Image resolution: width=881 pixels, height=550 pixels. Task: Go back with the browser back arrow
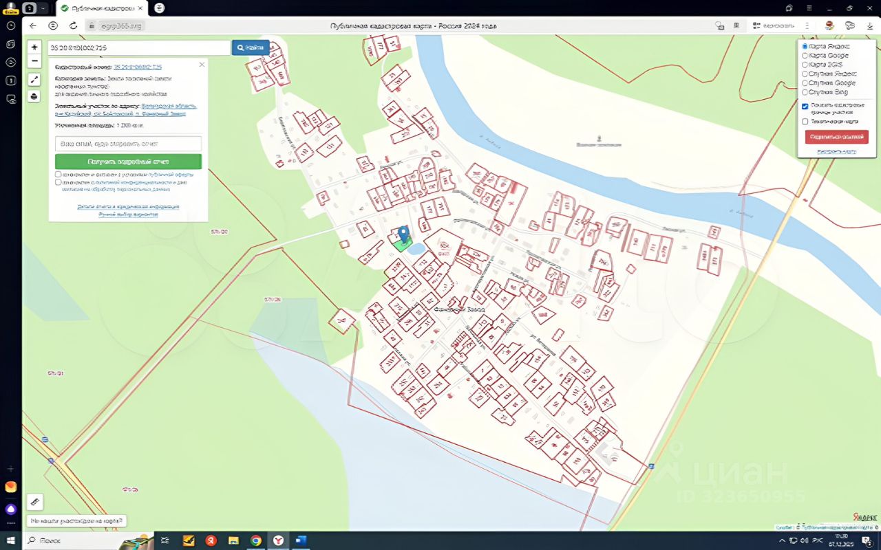click(x=33, y=25)
